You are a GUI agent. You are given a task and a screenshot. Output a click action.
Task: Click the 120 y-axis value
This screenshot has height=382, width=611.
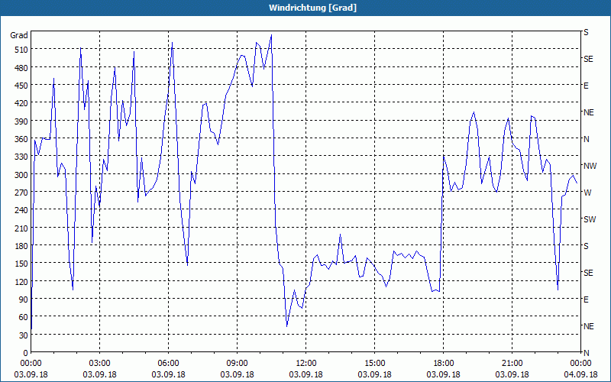[x=21, y=281]
